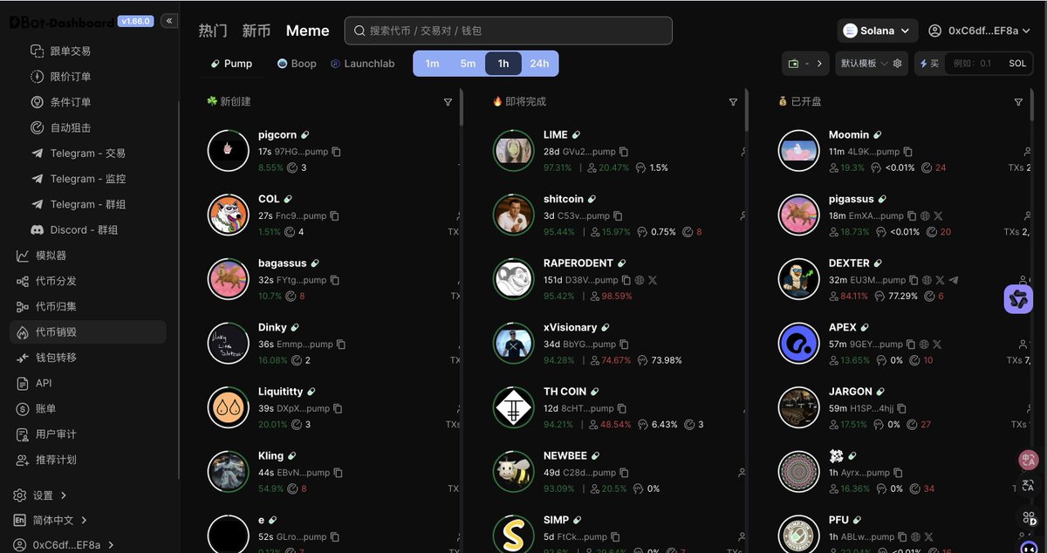Open the Solana network dropdown
This screenshot has width=1047, height=553.
point(878,31)
